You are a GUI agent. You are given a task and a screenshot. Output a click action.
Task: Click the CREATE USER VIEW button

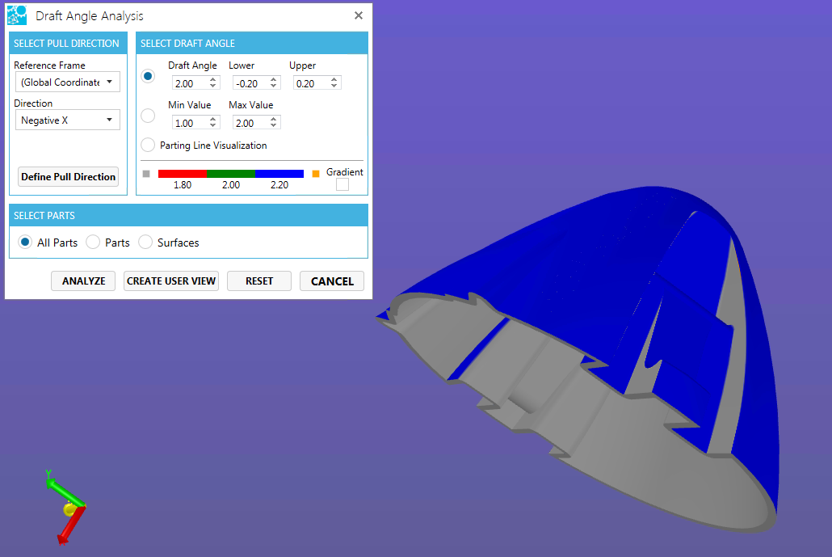(x=171, y=281)
